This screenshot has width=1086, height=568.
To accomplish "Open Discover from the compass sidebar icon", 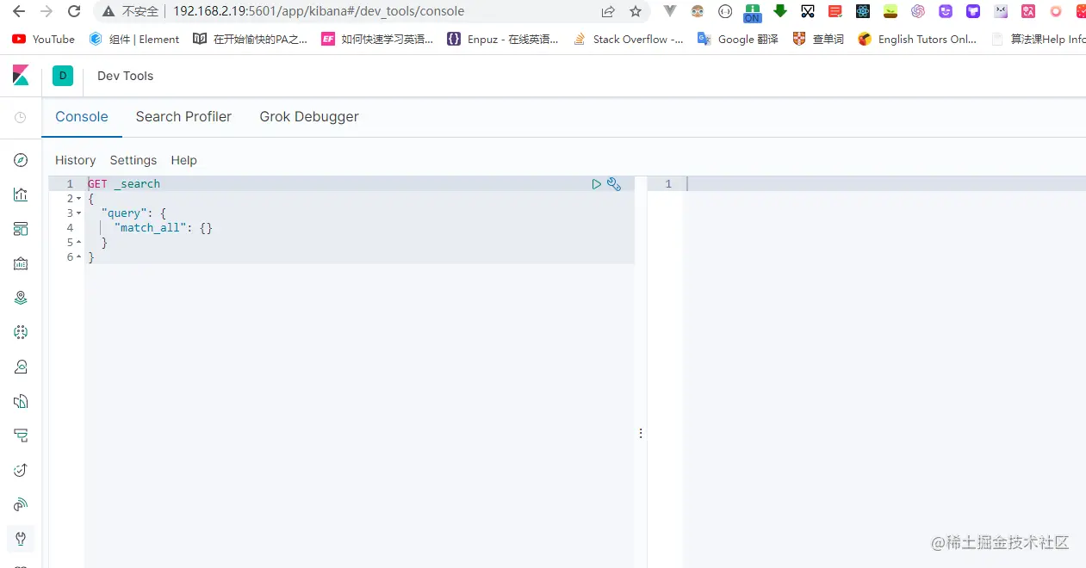I will [x=21, y=160].
